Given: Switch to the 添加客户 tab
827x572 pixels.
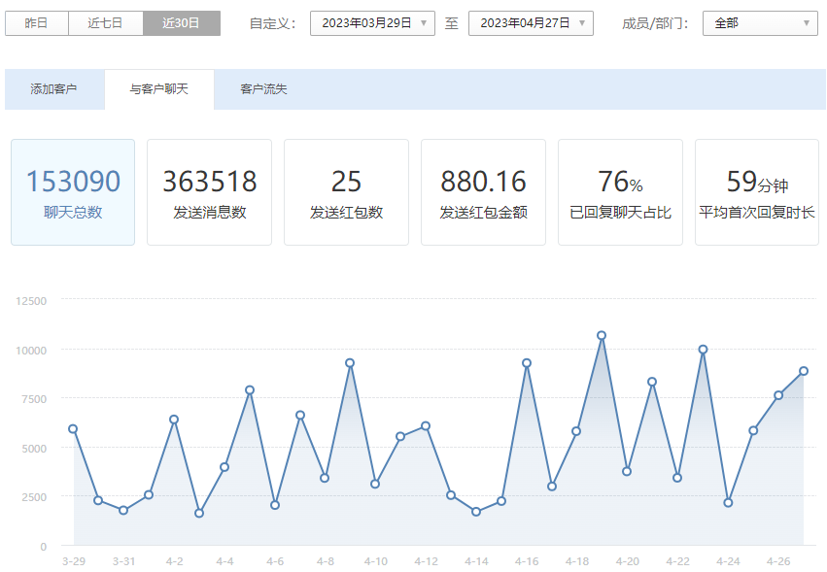Looking at the screenshot, I should point(53,89).
